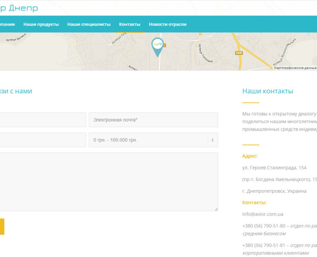Click the yellow submit button

coord(2,227)
